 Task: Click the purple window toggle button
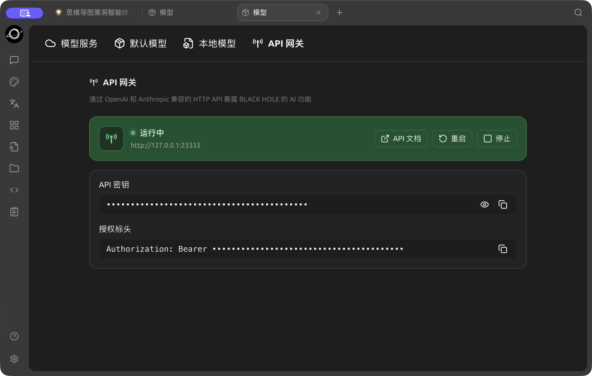pos(25,13)
